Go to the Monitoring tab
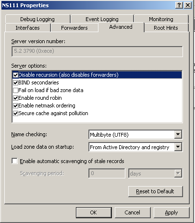Viewport: 195px width, 223px height. 161,19
